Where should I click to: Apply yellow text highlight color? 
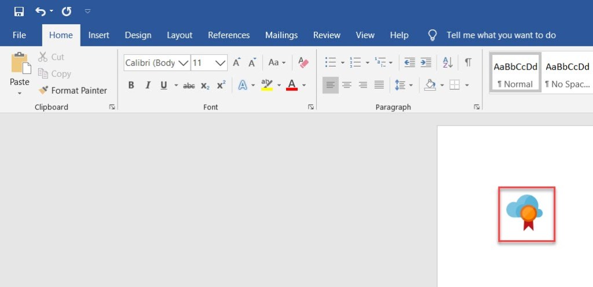[x=266, y=86]
